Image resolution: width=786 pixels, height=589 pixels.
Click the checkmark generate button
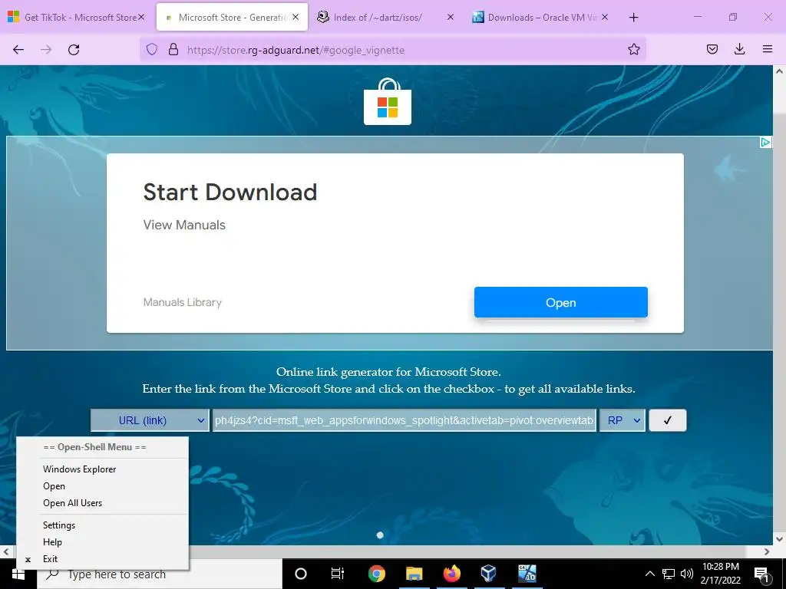(668, 420)
